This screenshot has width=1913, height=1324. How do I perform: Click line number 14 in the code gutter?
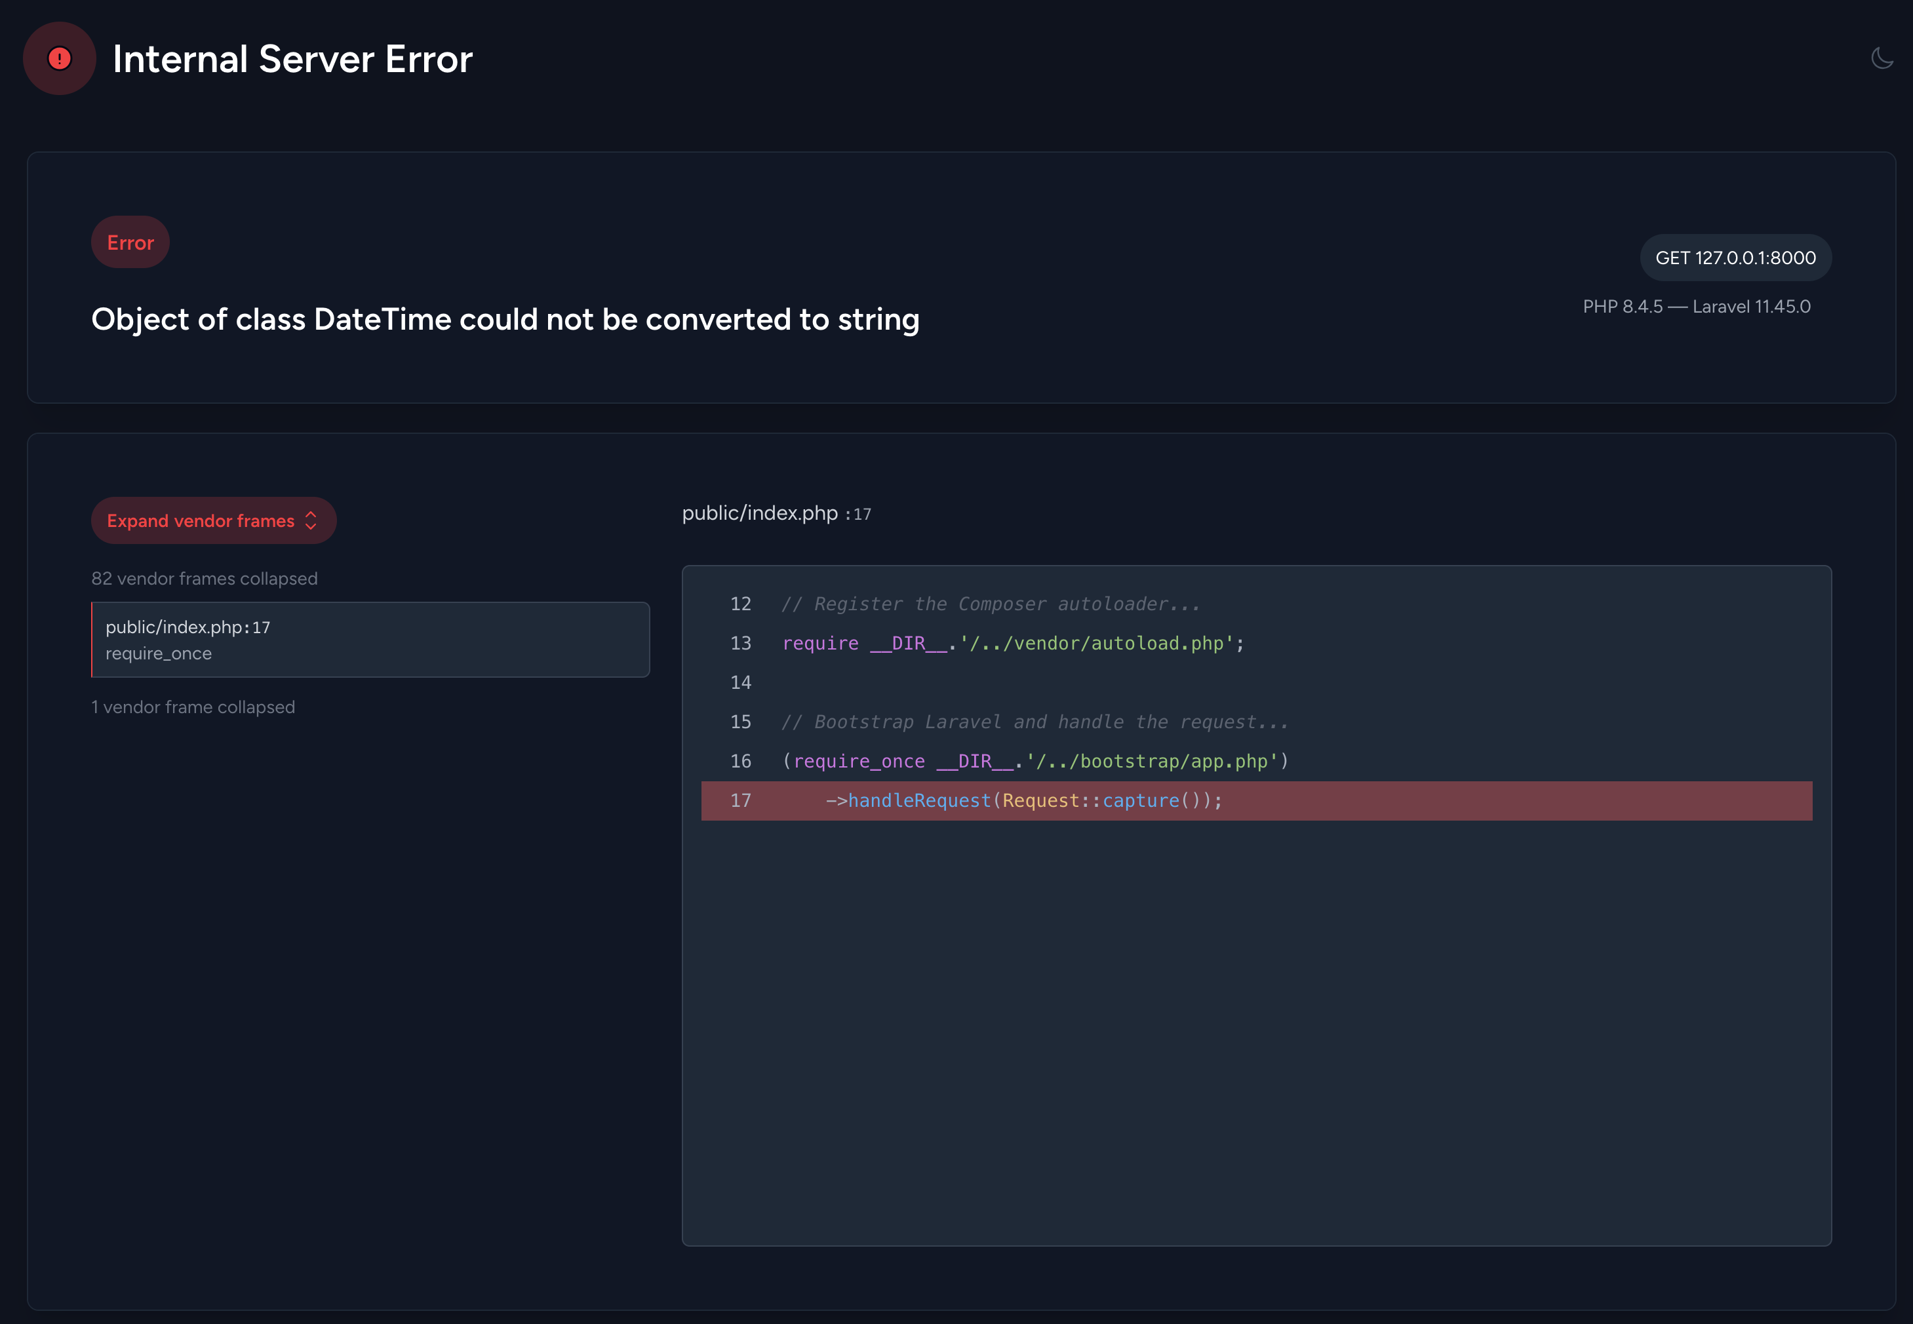(740, 683)
